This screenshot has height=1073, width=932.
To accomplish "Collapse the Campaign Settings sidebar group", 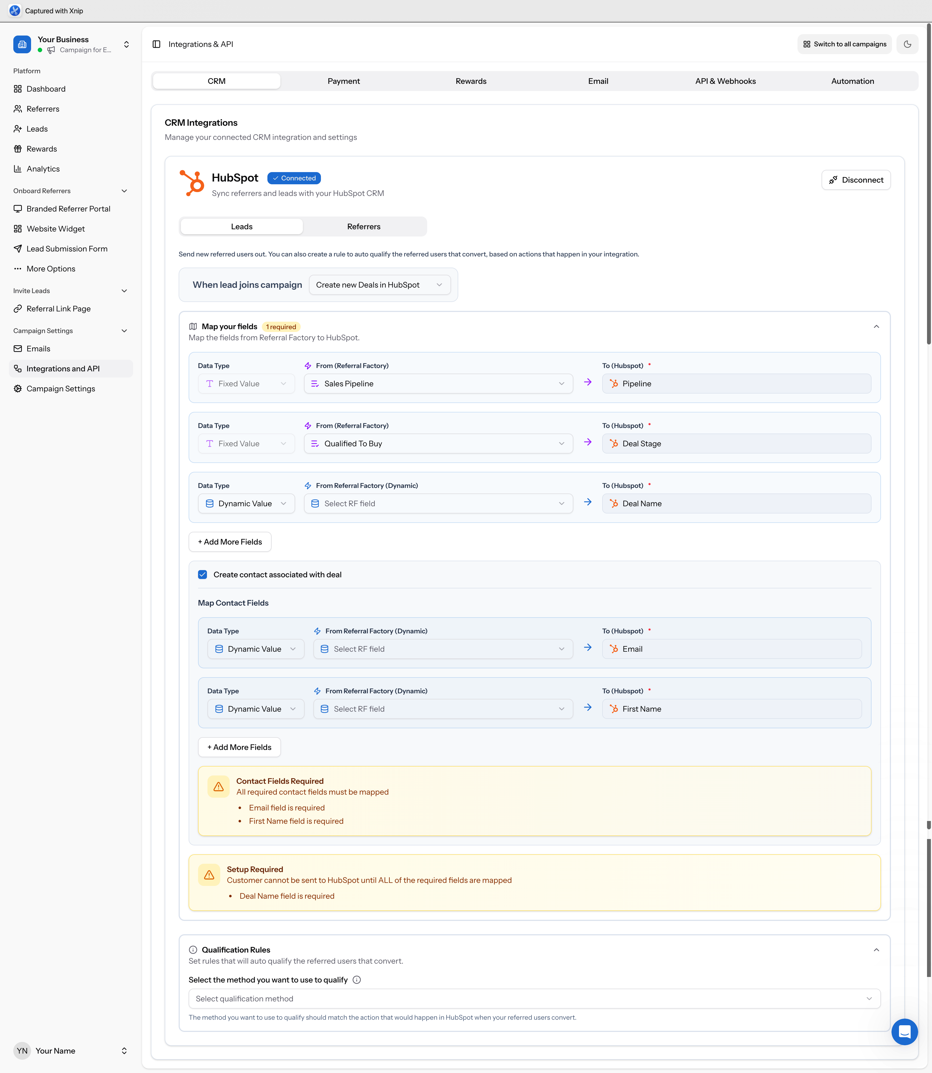I will (124, 331).
